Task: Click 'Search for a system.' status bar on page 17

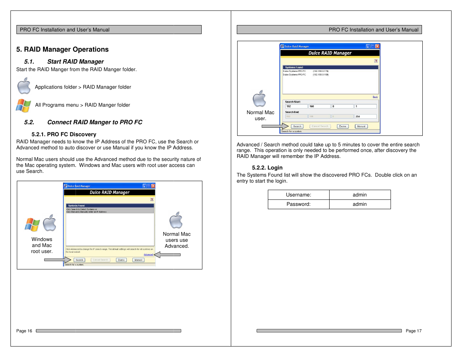Action: [x=291, y=131]
